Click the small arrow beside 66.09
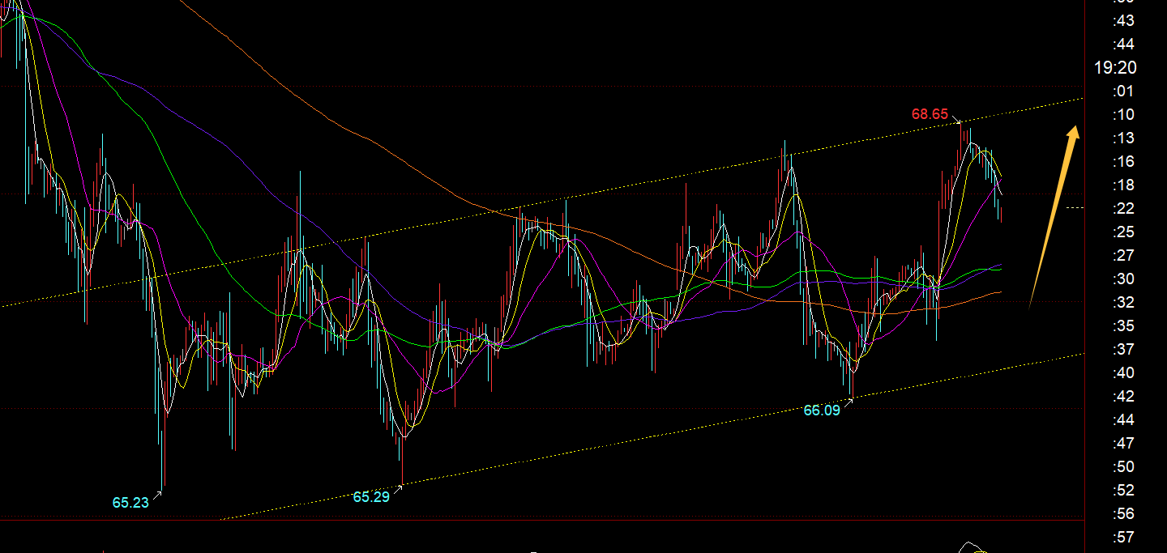 [848, 402]
